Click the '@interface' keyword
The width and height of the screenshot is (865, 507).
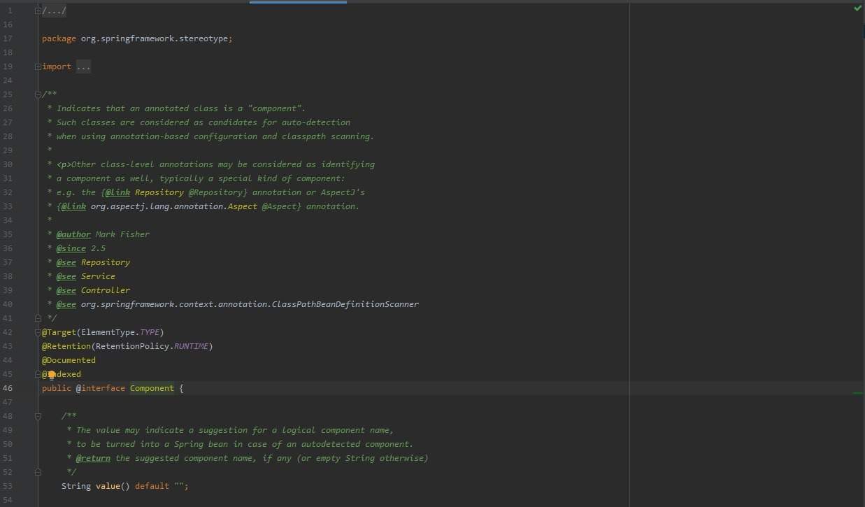(x=101, y=388)
